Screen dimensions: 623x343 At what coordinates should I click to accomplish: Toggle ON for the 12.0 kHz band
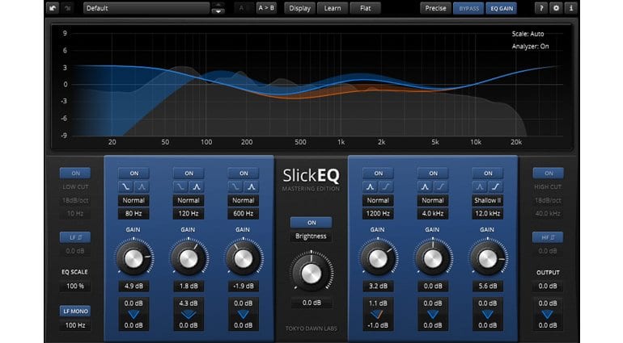[488, 174]
